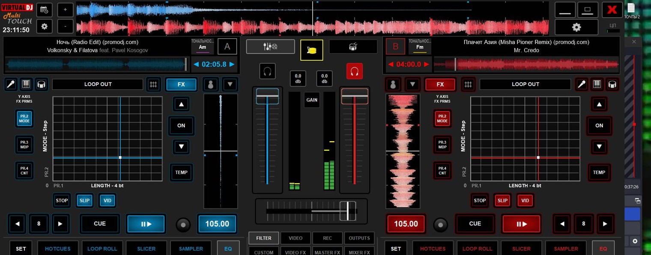Click right arrow beside 02:05.8 time
The height and width of the screenshot is (255, 651).
[x=232, y=65]
